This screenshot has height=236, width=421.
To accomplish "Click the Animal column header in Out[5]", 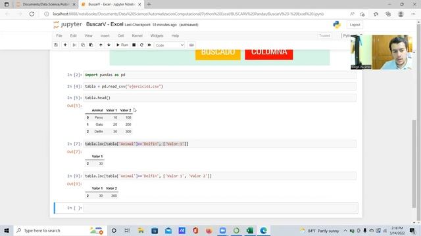I will tap(97, 110).
